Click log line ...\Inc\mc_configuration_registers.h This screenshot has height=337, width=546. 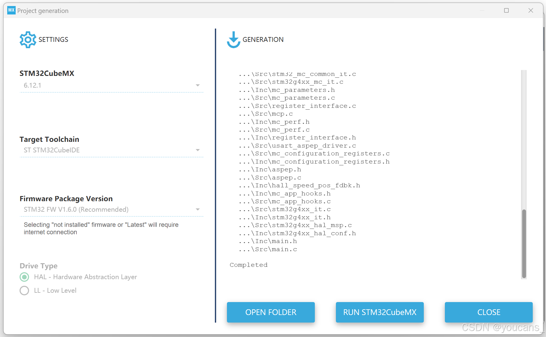click(314, 162)
